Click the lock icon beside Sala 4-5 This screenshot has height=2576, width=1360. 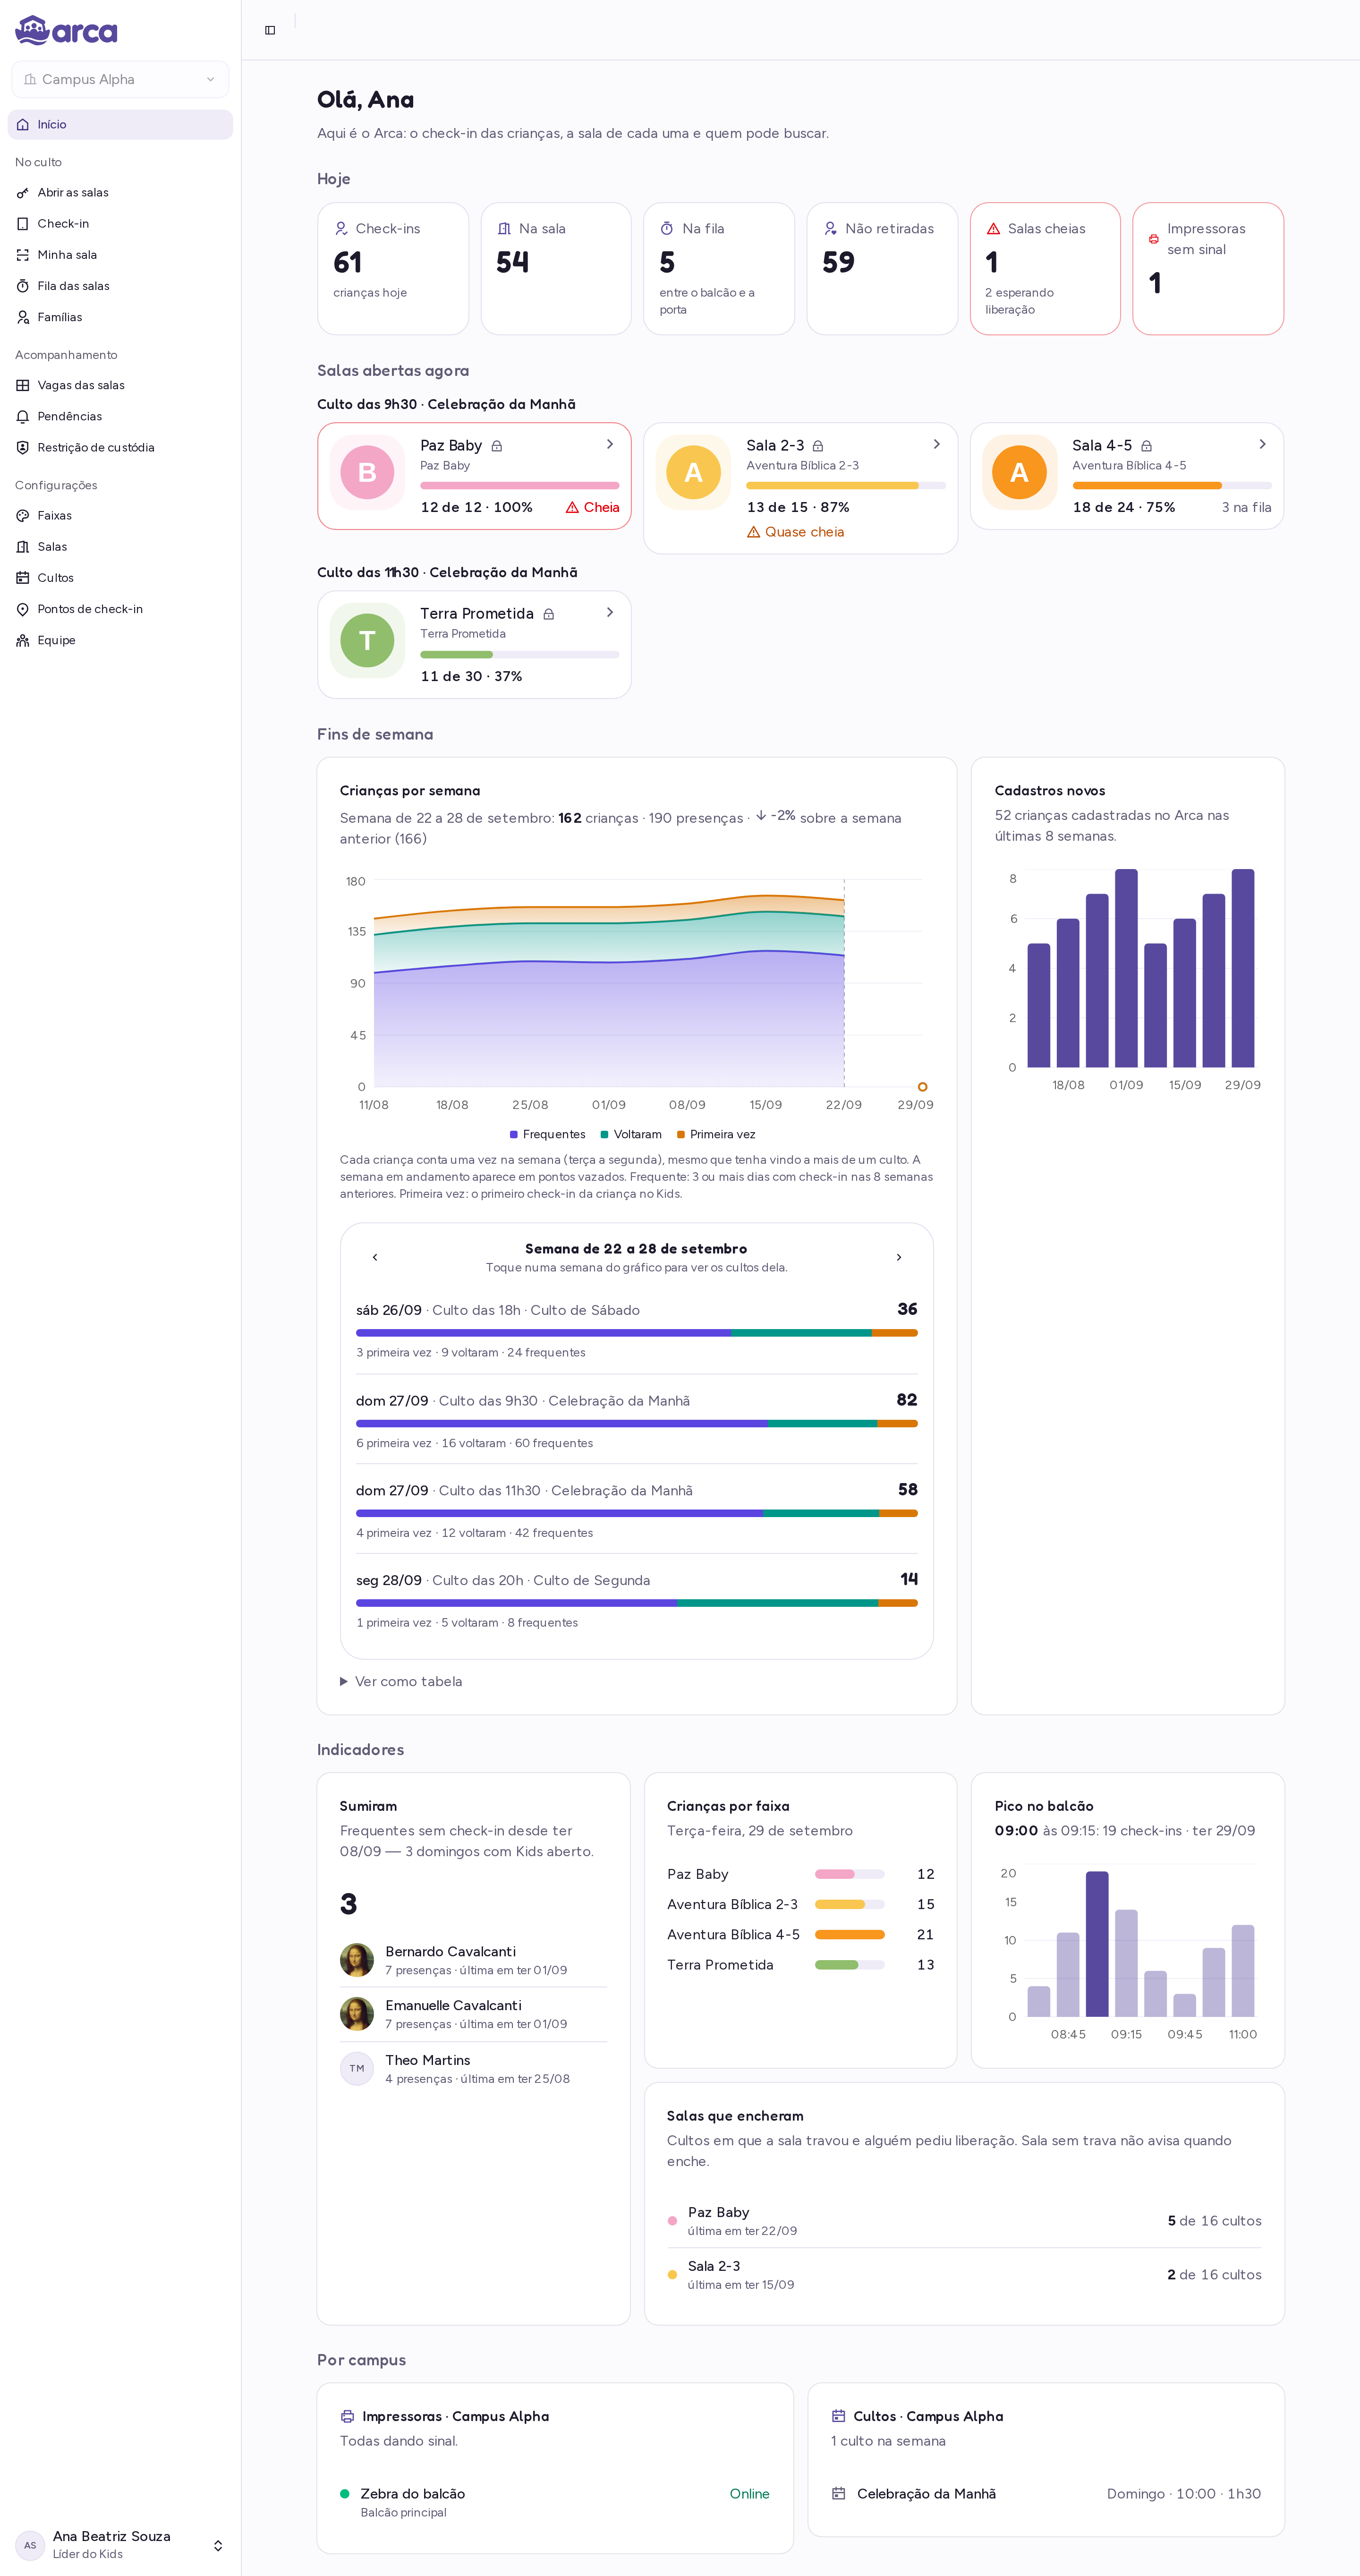tap(1147, 446)
